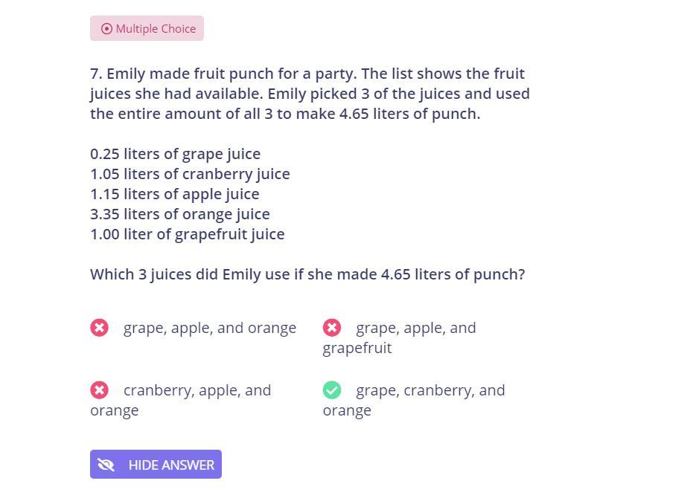
Task: Click the 'Which 3 juices did Emily use' prompt
Action: point(307,274)
